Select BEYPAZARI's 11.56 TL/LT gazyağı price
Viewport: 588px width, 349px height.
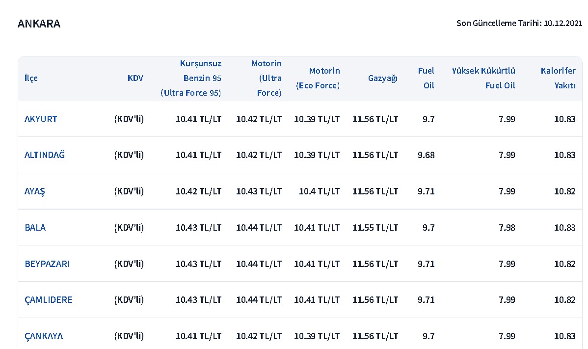point(375,264)
